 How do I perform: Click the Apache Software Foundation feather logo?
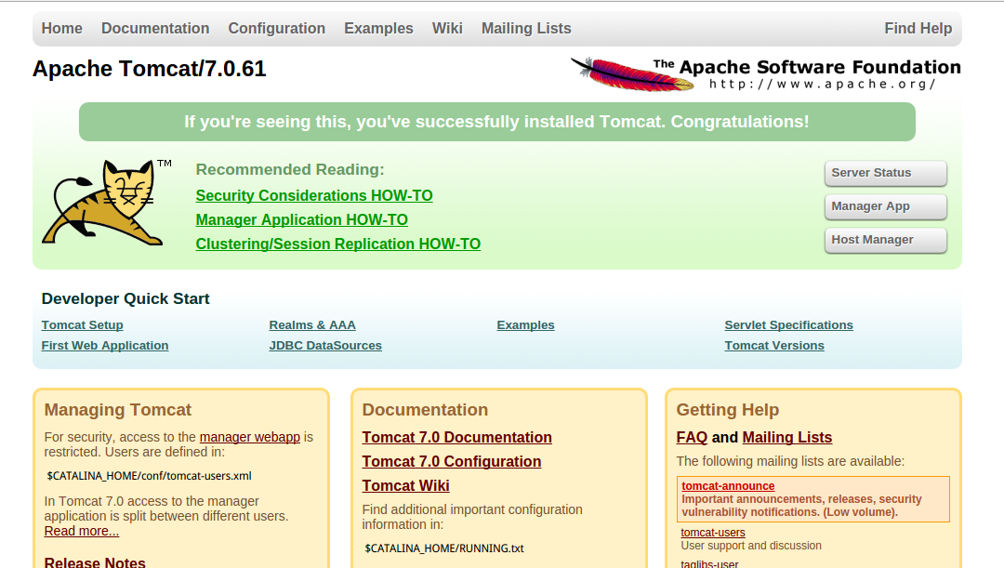(765, 74)
